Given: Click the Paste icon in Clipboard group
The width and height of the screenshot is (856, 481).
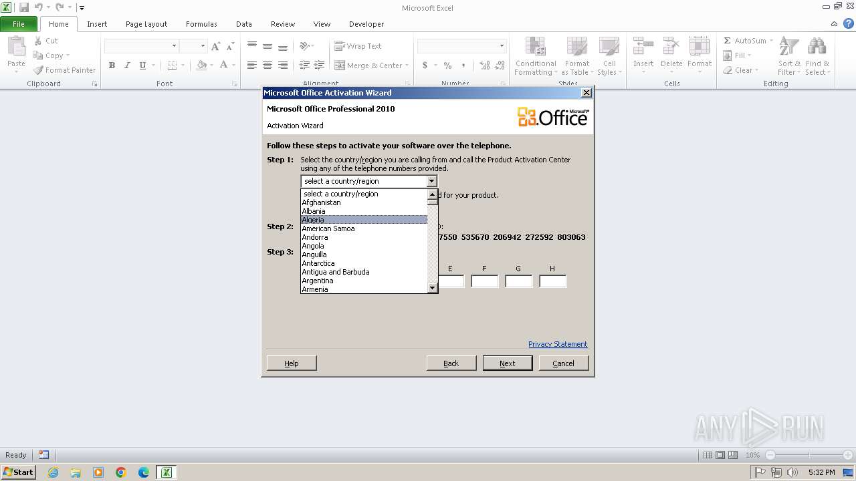Looking at the screenshot, I should [16, 47].
